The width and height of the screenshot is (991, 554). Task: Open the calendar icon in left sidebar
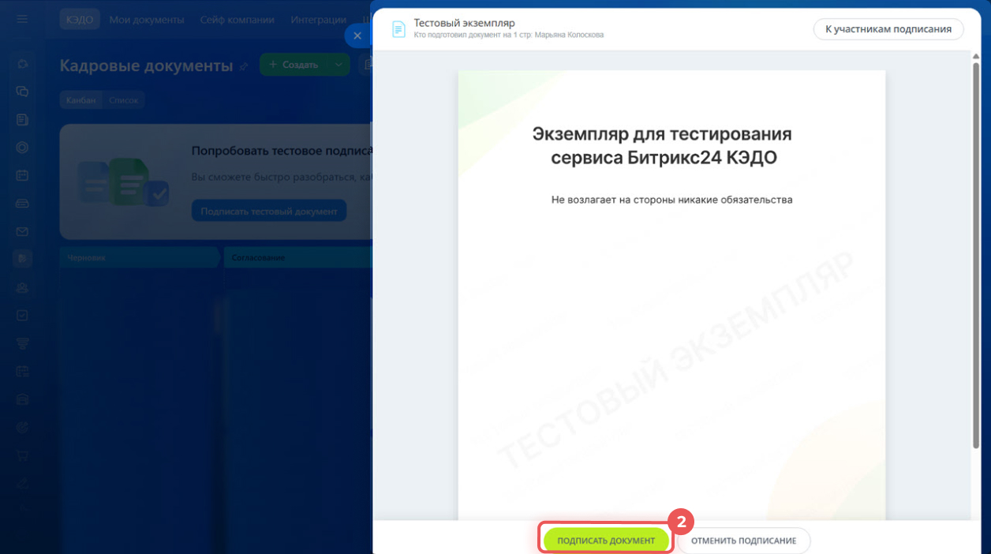tap(22, 175)
